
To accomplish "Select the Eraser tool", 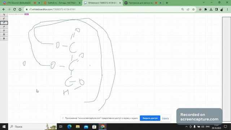I will pos(4,27).
